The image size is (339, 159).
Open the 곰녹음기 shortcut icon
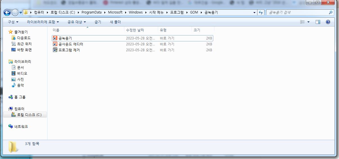pos(55,38)
